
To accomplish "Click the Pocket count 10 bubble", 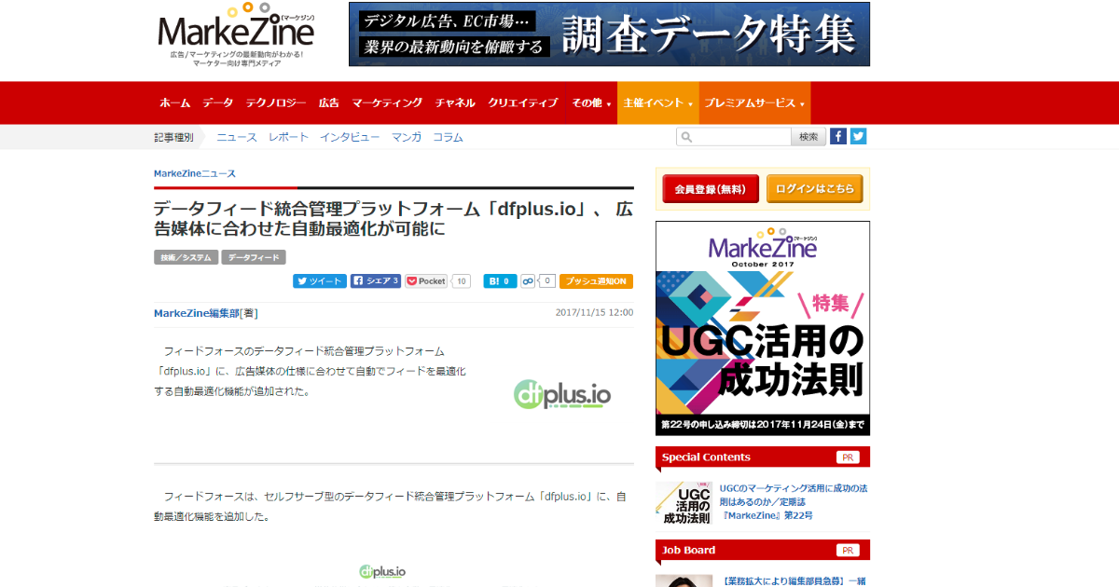I will click(x=461, y=280).
